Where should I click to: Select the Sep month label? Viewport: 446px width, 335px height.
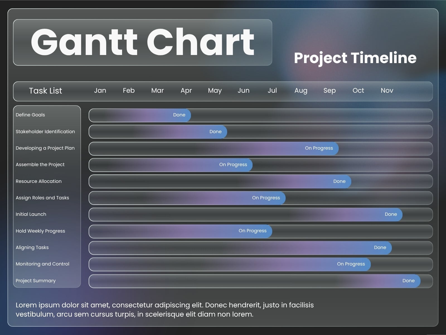click(329, 91)
